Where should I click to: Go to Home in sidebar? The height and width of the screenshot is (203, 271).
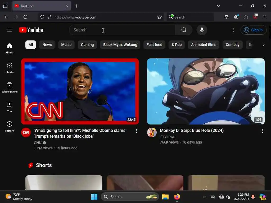[10, 49]
